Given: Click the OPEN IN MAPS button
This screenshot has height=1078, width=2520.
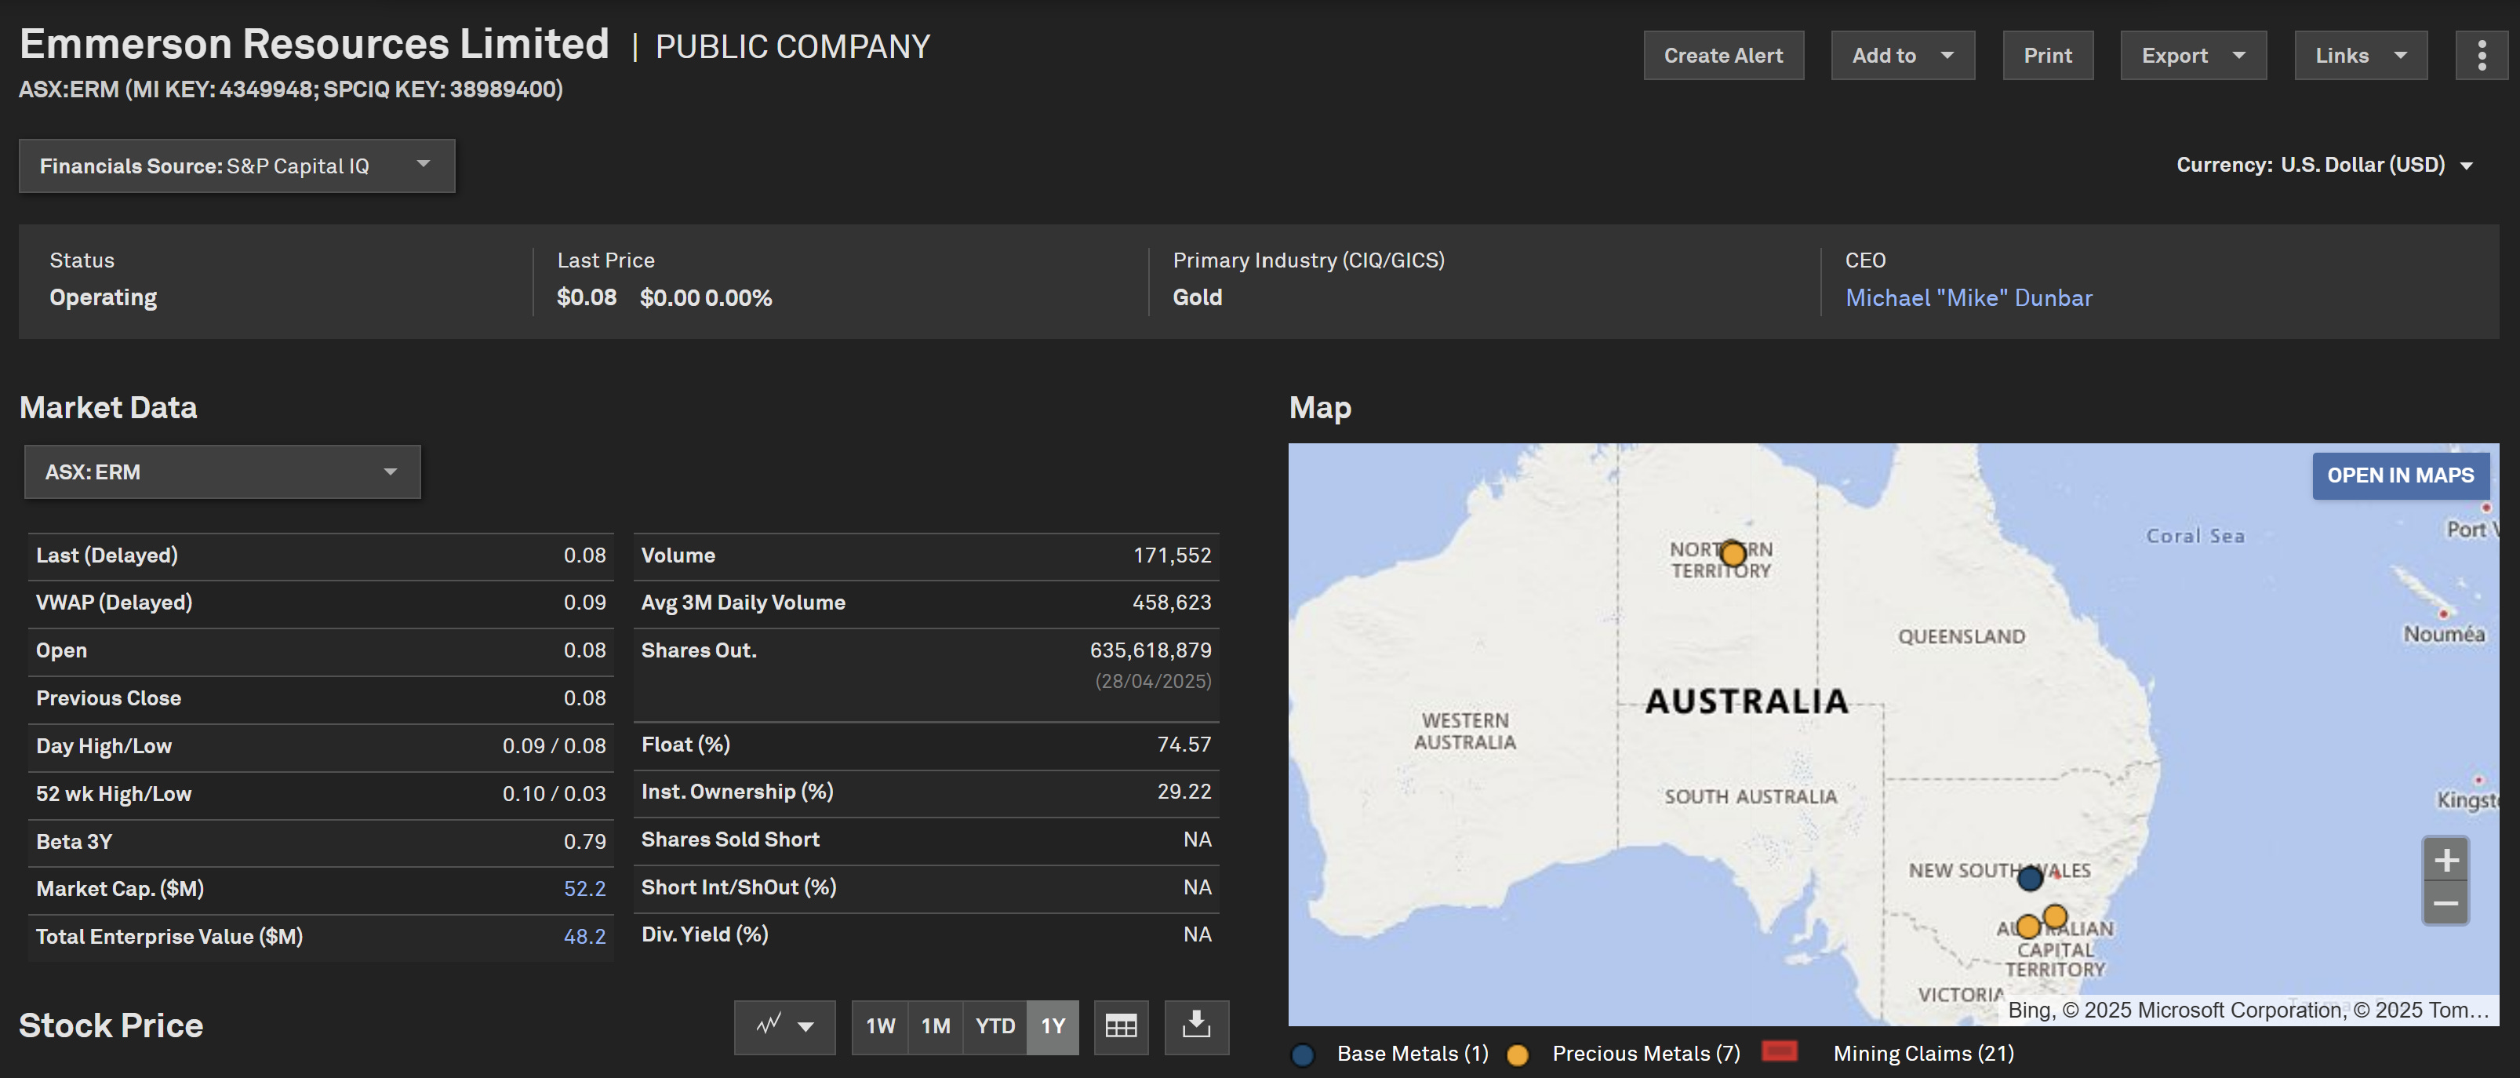Looking at the screenshot, I should tap(2400, 475).
